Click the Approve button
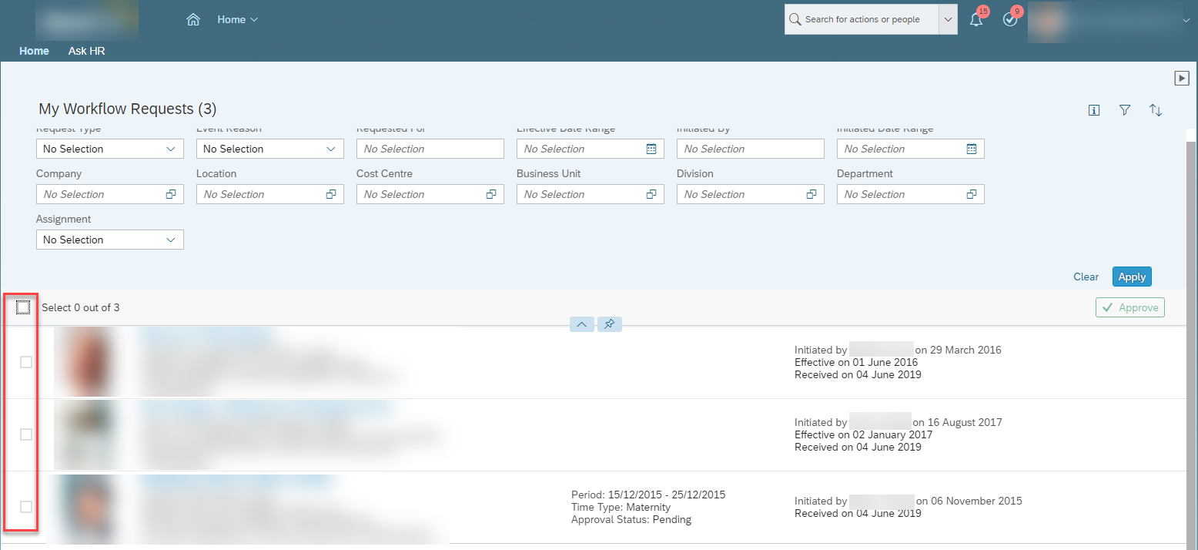This screenshot has width=1198, height=550. pyautogui.click(x=1130, y=307)
